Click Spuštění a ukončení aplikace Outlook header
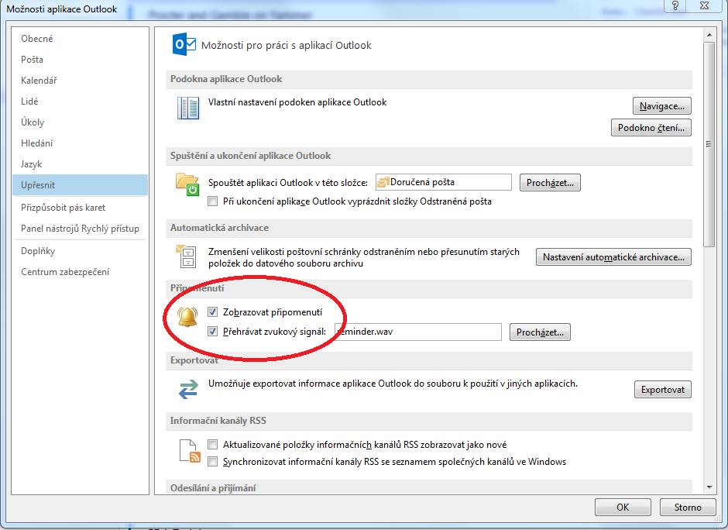Screen dimensions: 728x530 coord(429,156)
